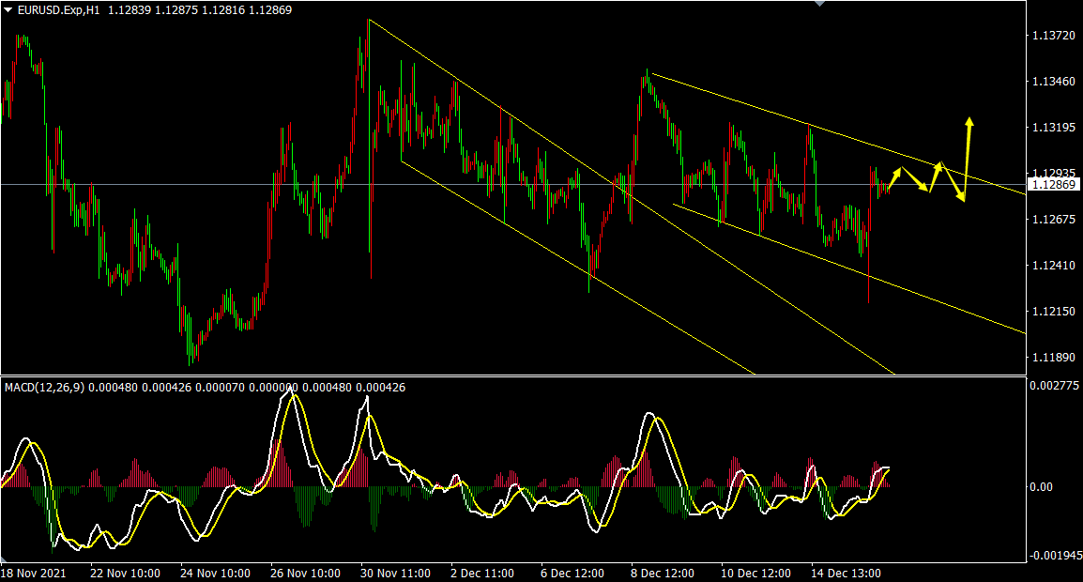Click the 6 Dec 12:00 time label
Image resolution: width=1083 pixels, height=582 pixels.
pos(572,573)
